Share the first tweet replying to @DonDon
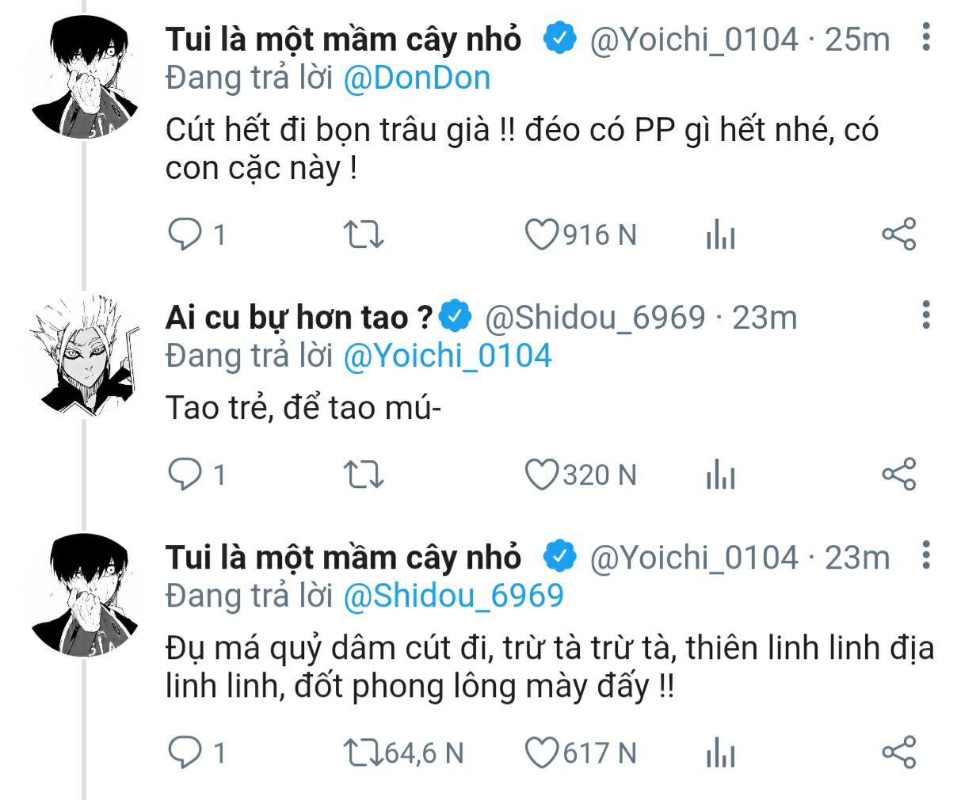Image resolution: width=976 pixels, height=800 pixels. 898,234
